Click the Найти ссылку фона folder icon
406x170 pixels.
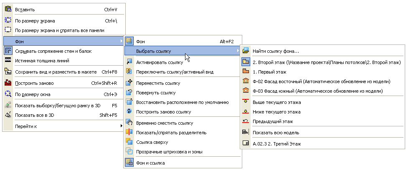pyautogui.click(x=246, y=51)
